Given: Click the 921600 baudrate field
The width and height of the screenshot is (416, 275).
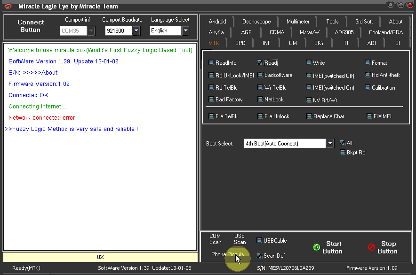Looking at the screenshot, I should [119, 31].
